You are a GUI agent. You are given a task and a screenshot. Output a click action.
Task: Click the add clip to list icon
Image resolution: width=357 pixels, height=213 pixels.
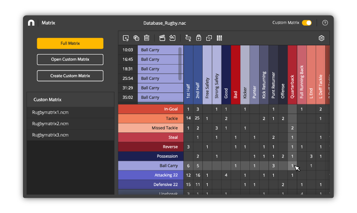(126, 38)
